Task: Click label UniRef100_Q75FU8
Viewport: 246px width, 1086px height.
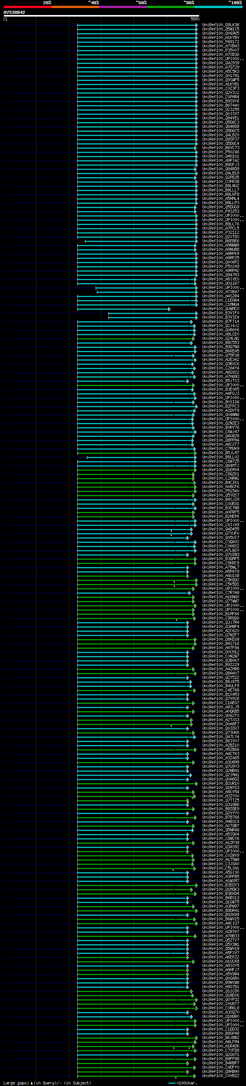Action: pos(221,355)
